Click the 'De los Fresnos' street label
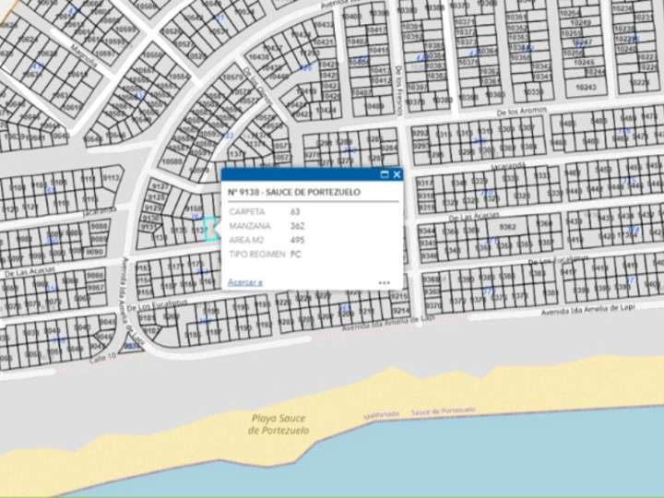The width and height of the screenshot is (664, 498). 398,91
